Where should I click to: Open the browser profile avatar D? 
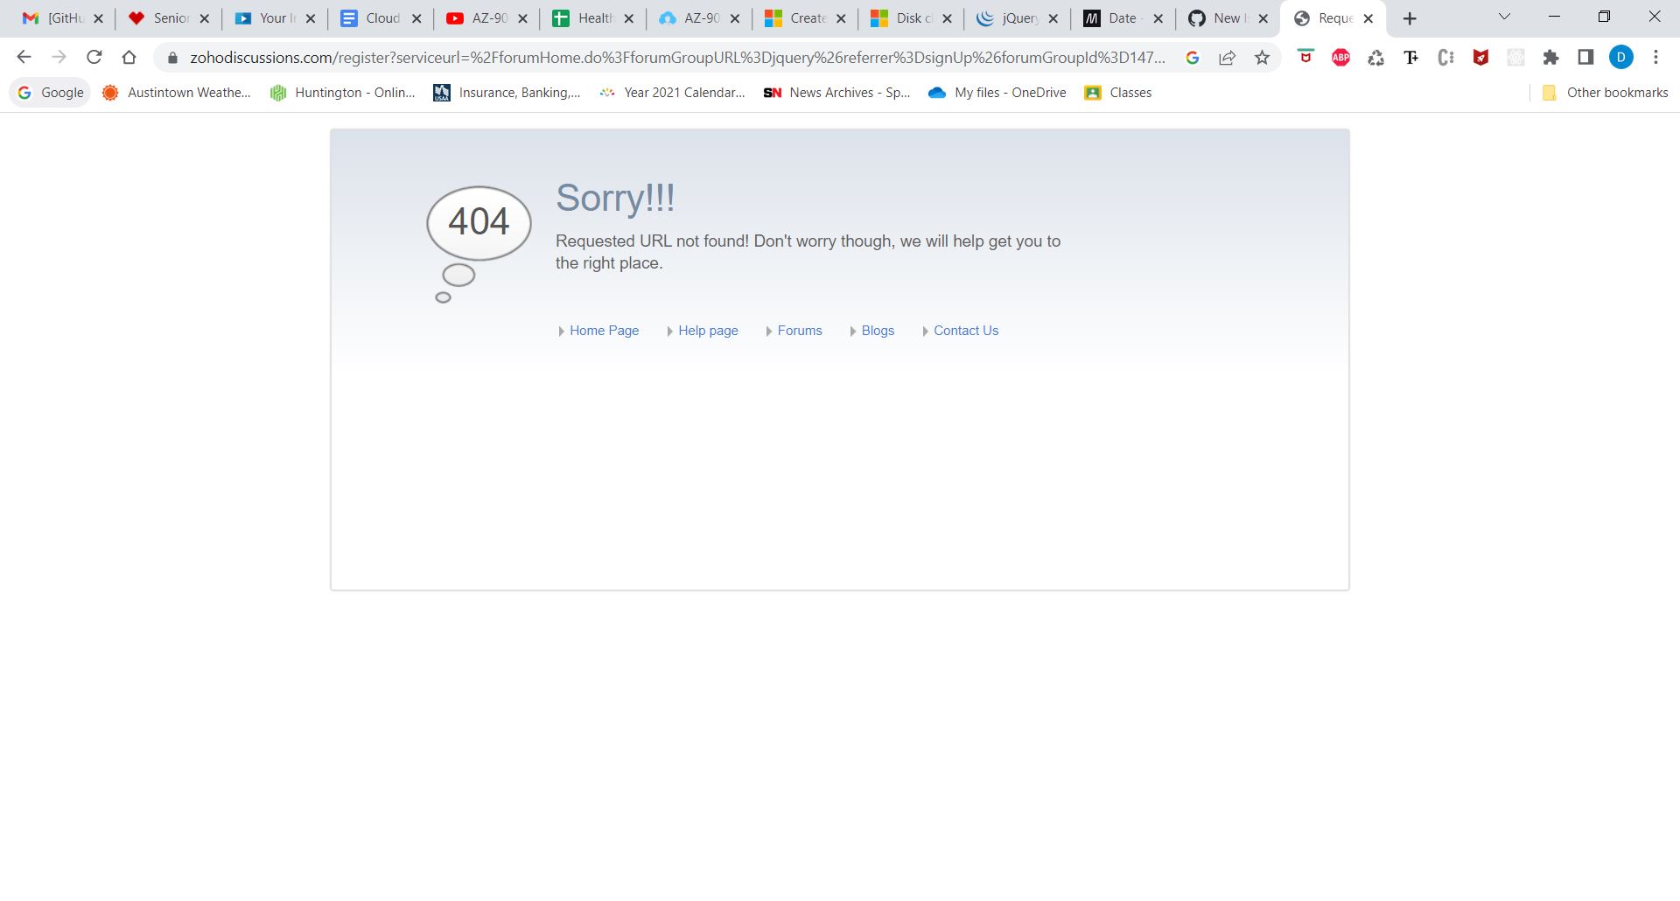tap(1623, 57)
